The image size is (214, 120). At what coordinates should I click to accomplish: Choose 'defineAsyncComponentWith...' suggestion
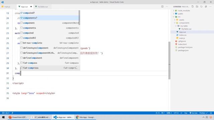click(x=50, y=53)
